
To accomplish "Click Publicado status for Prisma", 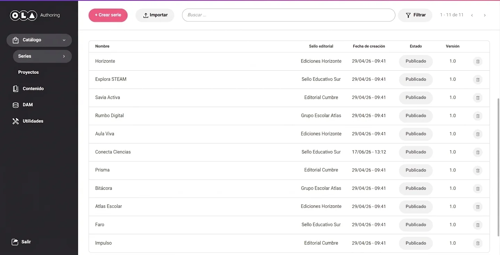I will tap(416, 170).
